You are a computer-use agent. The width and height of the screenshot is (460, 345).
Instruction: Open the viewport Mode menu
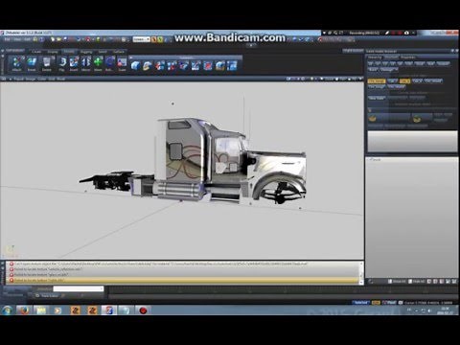61,79
